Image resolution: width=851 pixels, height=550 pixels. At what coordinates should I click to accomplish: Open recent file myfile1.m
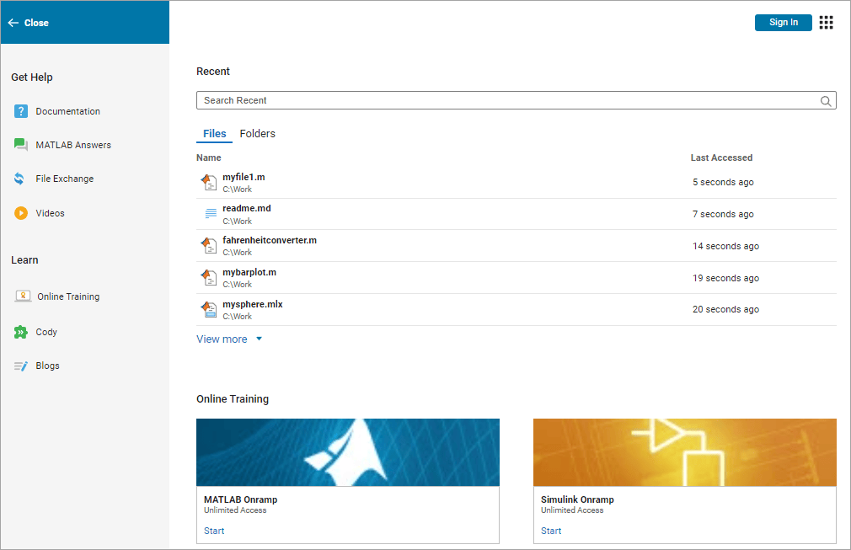click(x=244, y=177)
